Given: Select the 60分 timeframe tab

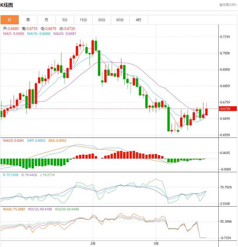Looking at the screenshot, I should tap(120, 20).
